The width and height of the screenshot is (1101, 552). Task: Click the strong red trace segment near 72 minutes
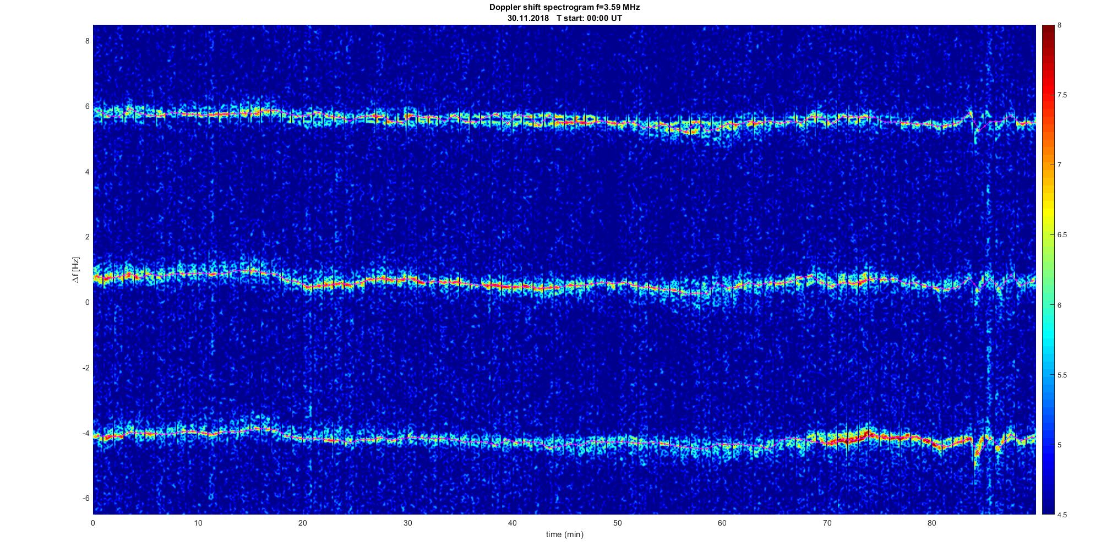pyautogui.click(x=848, y=438)
